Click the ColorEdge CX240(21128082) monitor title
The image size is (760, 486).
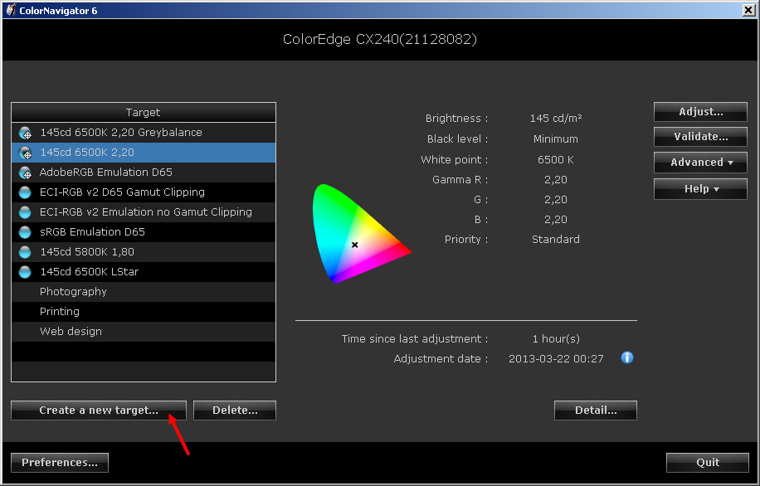[x=380, y=39]
